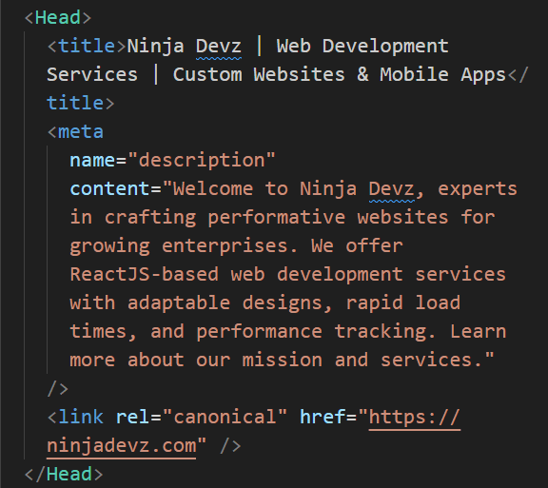Click the opening Head tag

[x=58, y=17]
